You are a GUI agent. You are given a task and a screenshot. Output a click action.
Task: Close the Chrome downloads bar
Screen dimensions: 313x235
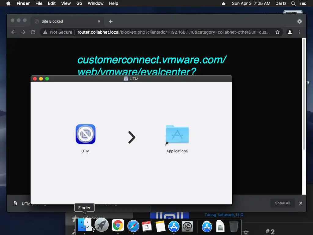pyautogui.click(x=301, y=203)
